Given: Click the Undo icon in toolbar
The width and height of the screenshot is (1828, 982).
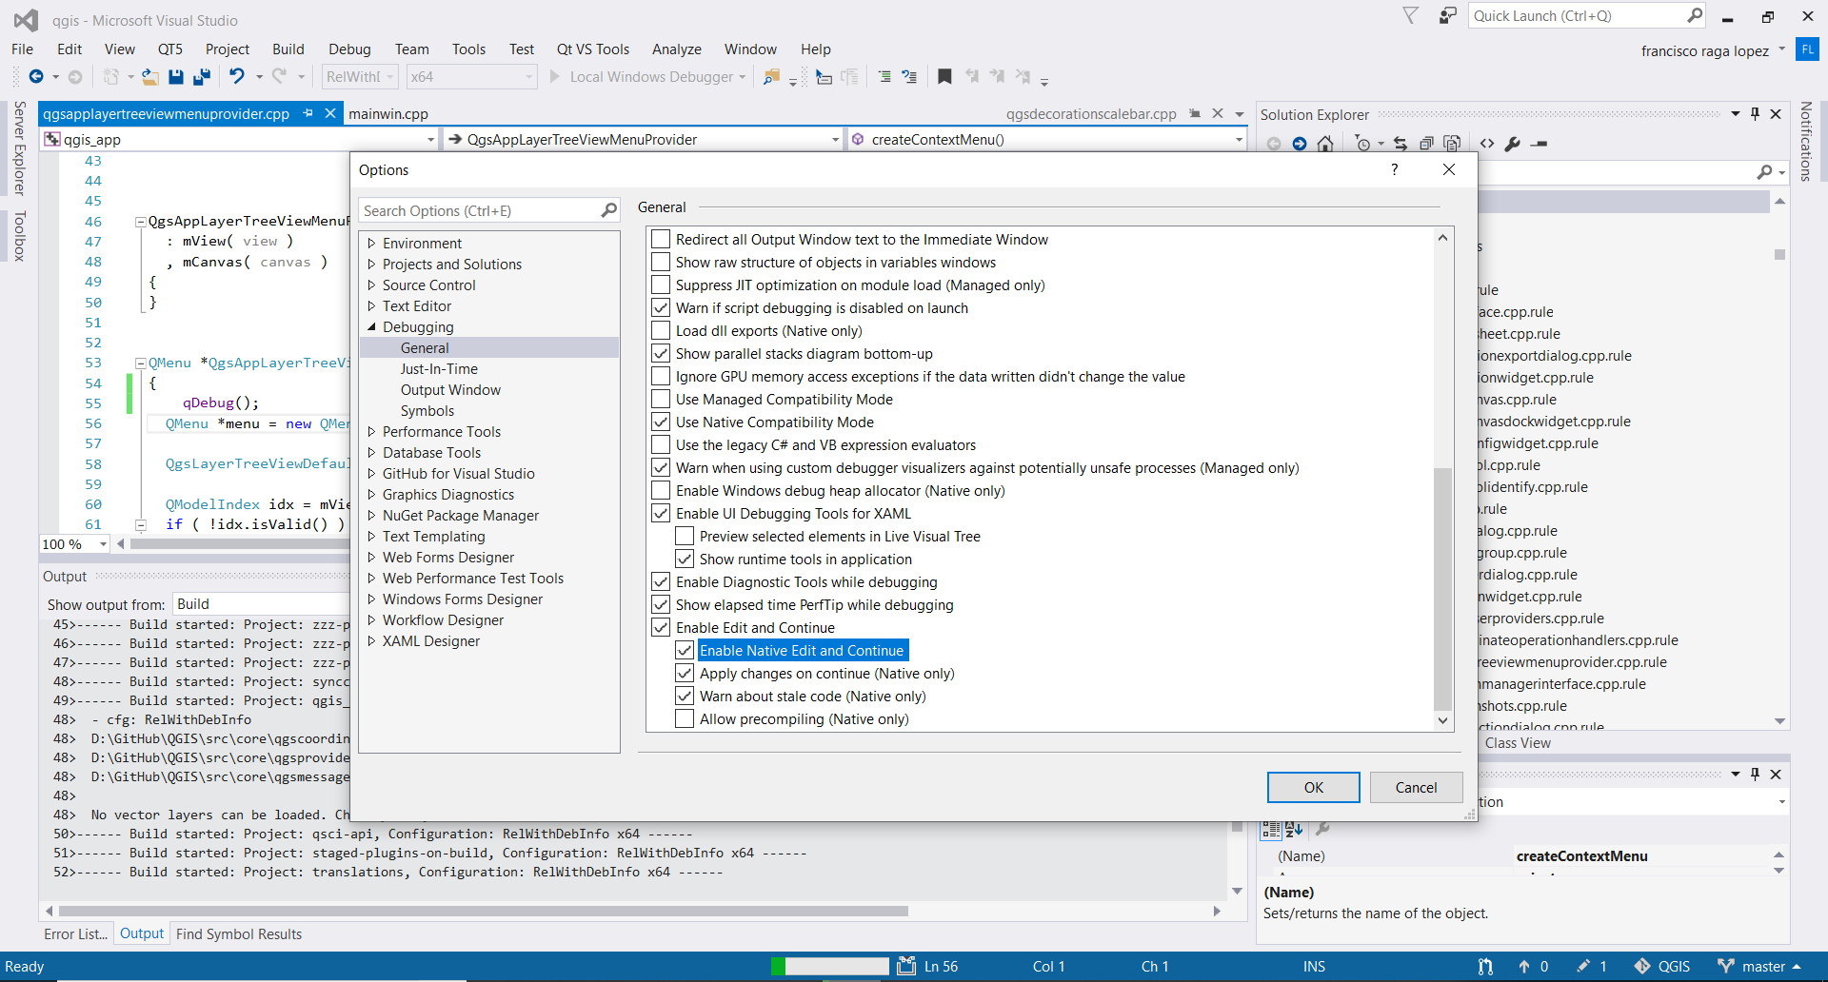Looking at the screenshot, I should 237,77.
